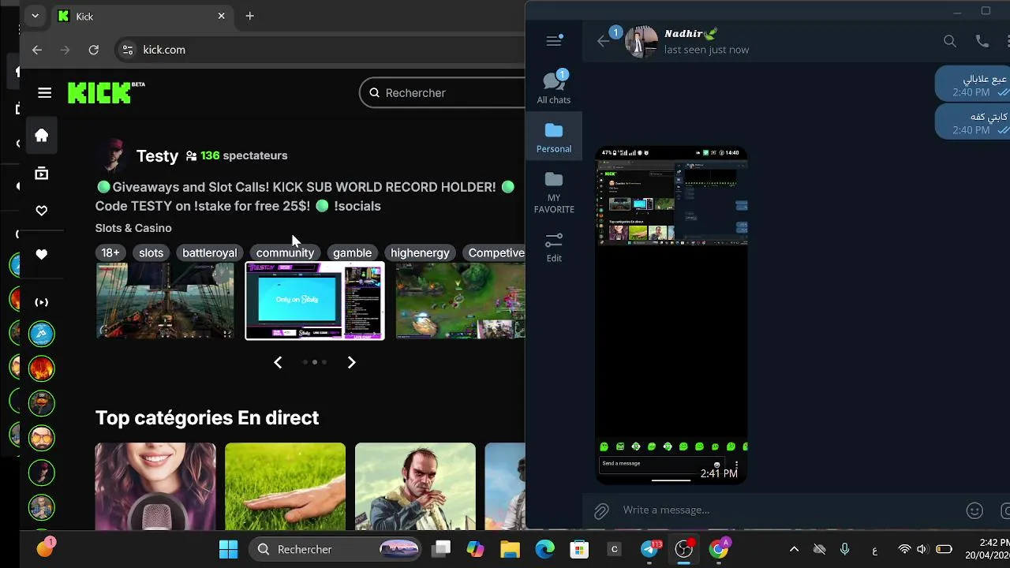View site information for kick.com
The image size is (1010, 568).
pos(128,50)
